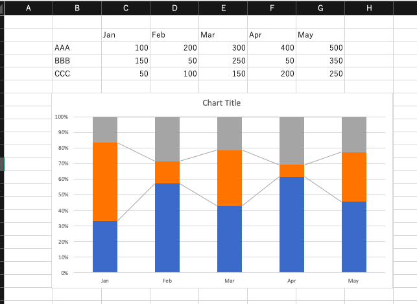Select the AAA row label cell

(x=77, y=48)
